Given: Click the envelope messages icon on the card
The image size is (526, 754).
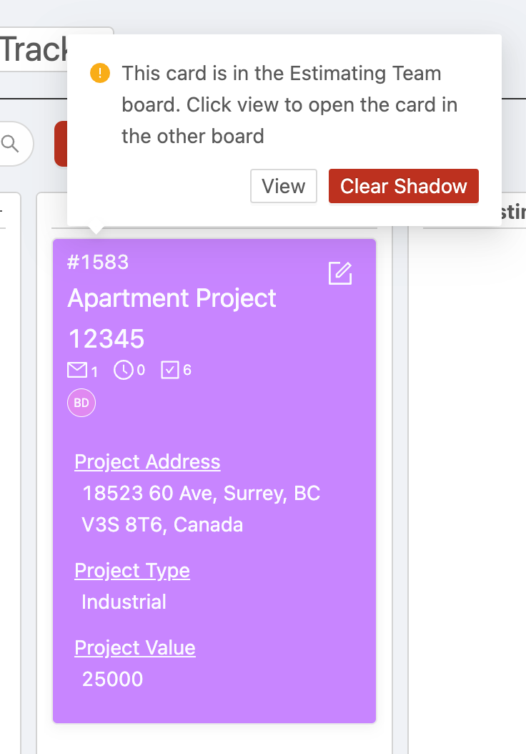Looking at the screenshot, I should click(77, 371).
